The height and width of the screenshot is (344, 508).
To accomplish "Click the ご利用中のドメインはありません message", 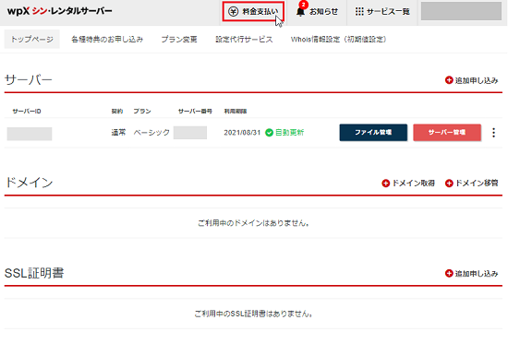I will (x=253, y=223).
